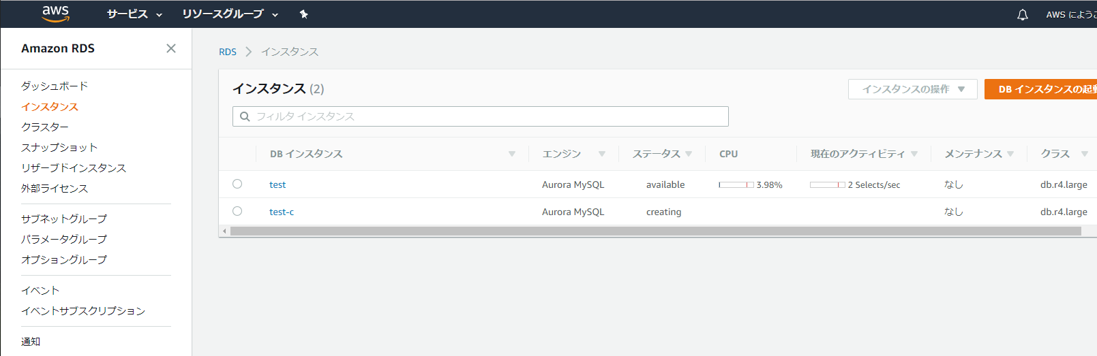
Task: Open ダッシュボード in sidebar
Action: point(55,86)
